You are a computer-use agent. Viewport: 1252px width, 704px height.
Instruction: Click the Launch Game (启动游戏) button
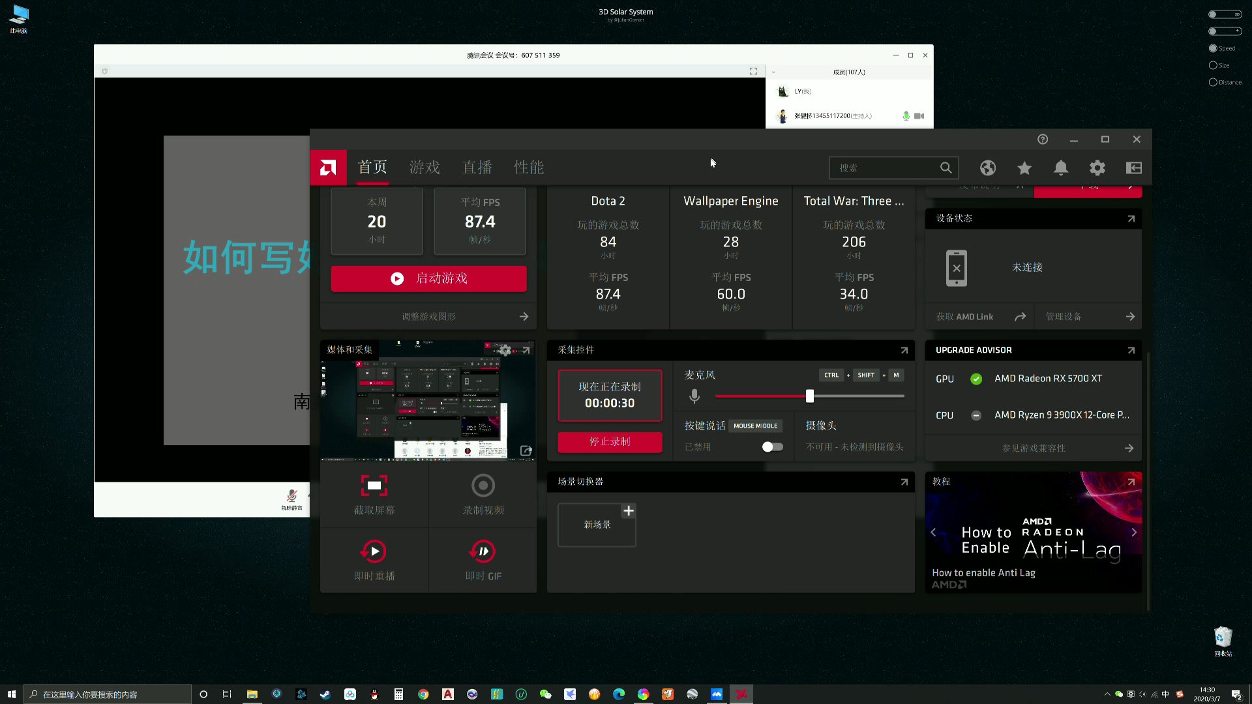coord(428,278)
